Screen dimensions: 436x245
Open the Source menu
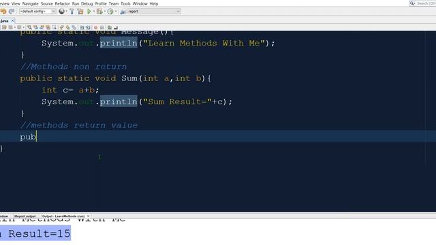pyautogui.click(x=47, y=3)
